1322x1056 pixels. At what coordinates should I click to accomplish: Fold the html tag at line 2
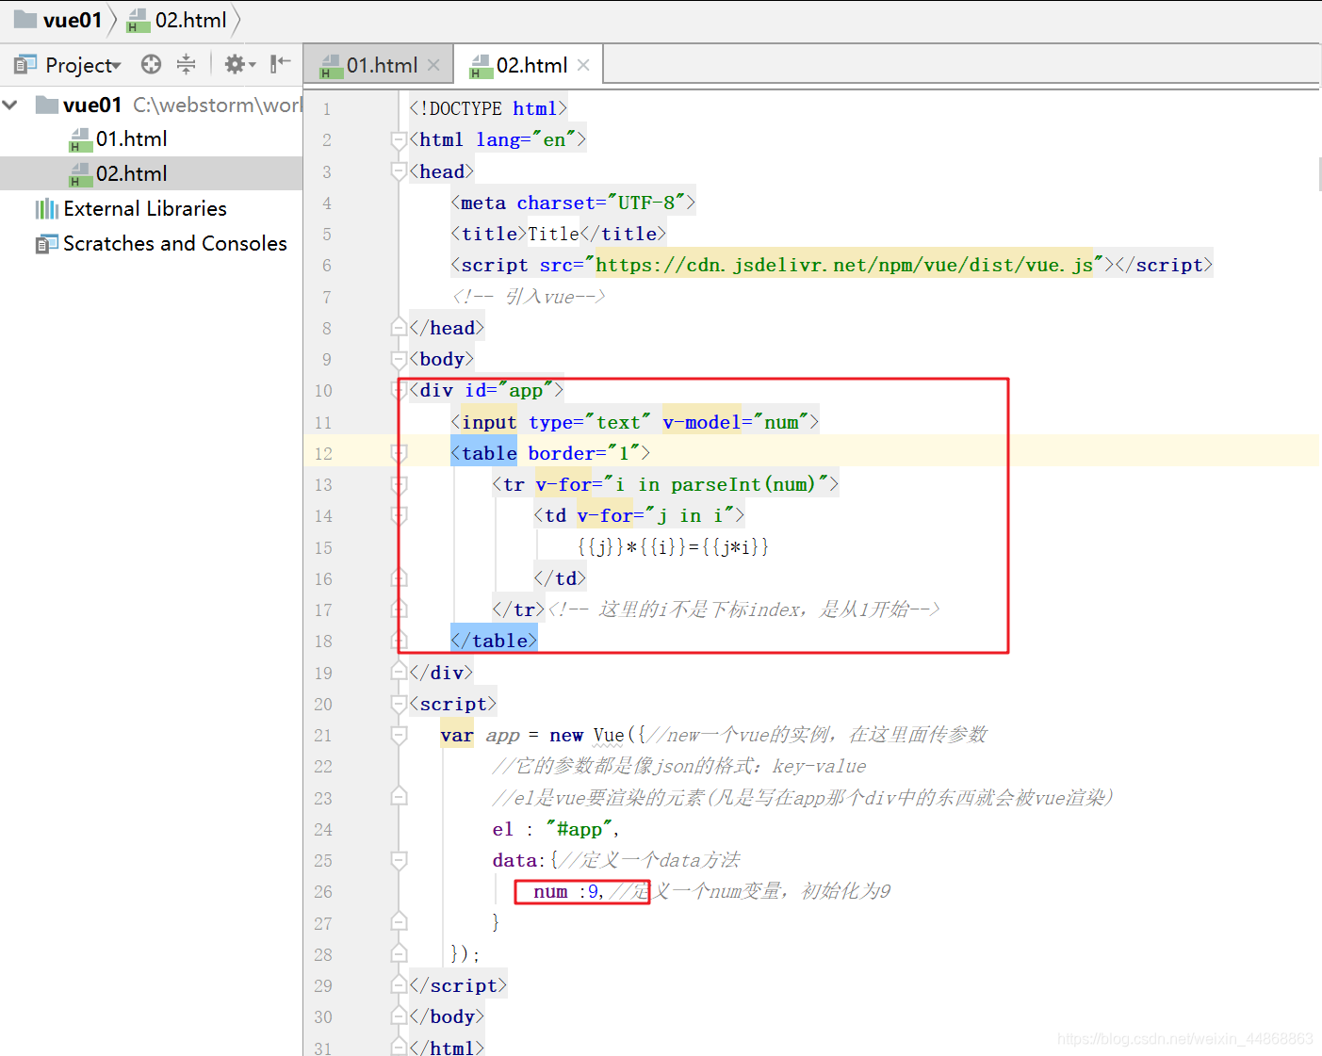point(399,140)
